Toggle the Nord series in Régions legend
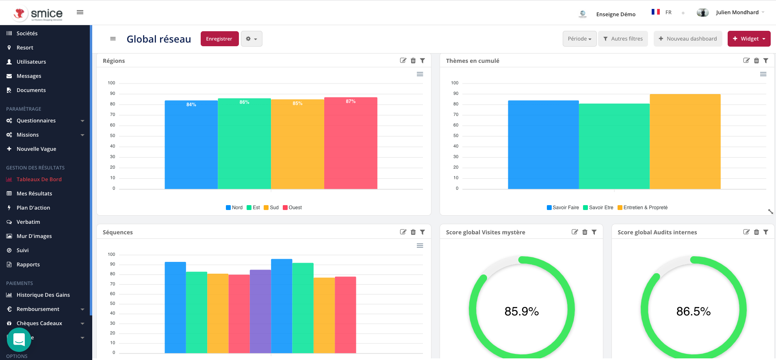The height and width of the screenshot is (360, 776). point(234,208)
